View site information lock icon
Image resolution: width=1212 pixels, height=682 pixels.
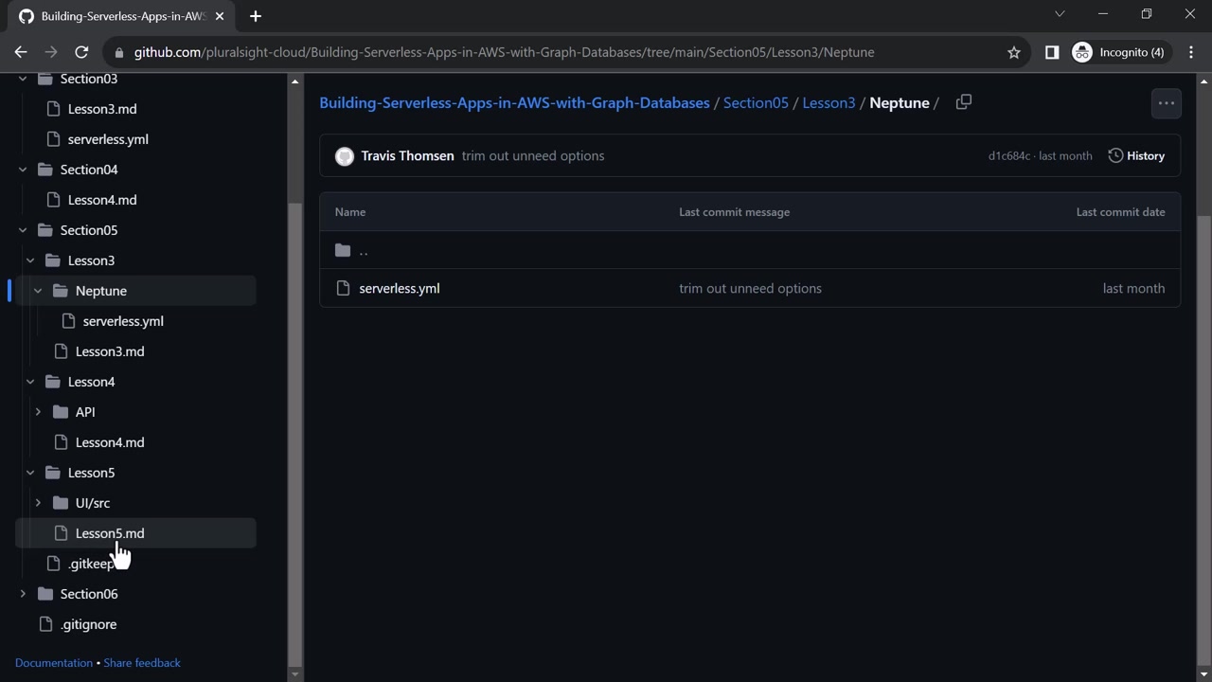point(117,52)
